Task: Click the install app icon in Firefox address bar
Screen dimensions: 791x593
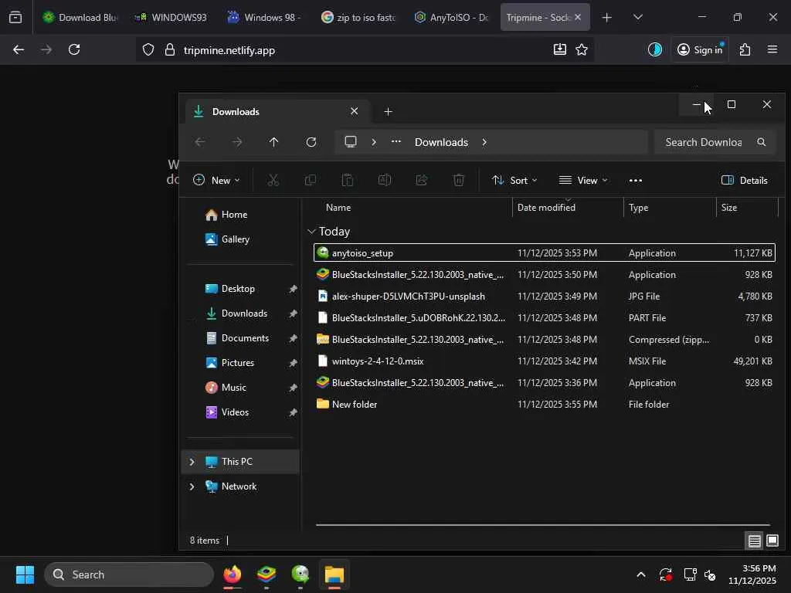Action: pyautogui.click(x=560, y=49)
